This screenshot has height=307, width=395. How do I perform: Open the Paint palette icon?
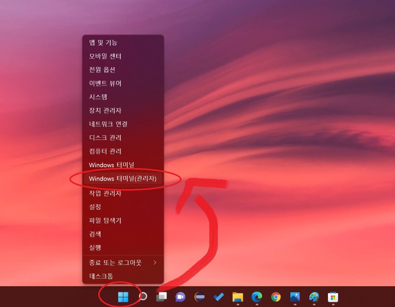(x=314, y=297)
